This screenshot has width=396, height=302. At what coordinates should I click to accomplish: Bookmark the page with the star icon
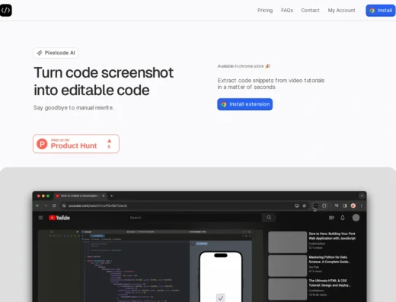coord(304,205)
